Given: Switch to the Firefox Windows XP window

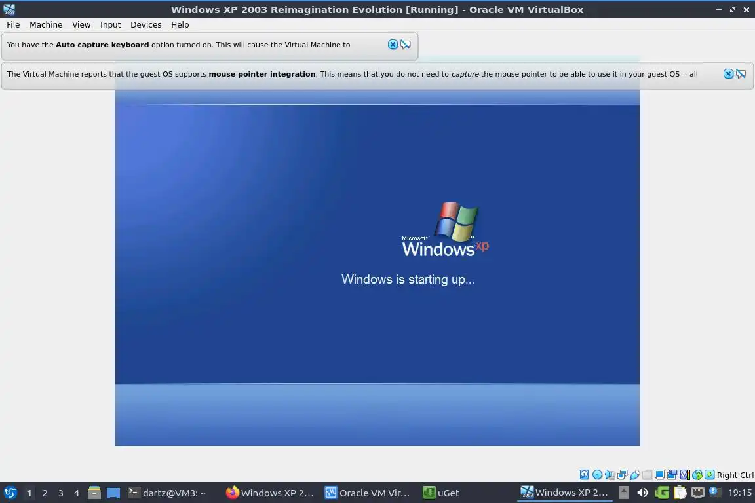Looking at the screenshot, I should tap(269, 493).
